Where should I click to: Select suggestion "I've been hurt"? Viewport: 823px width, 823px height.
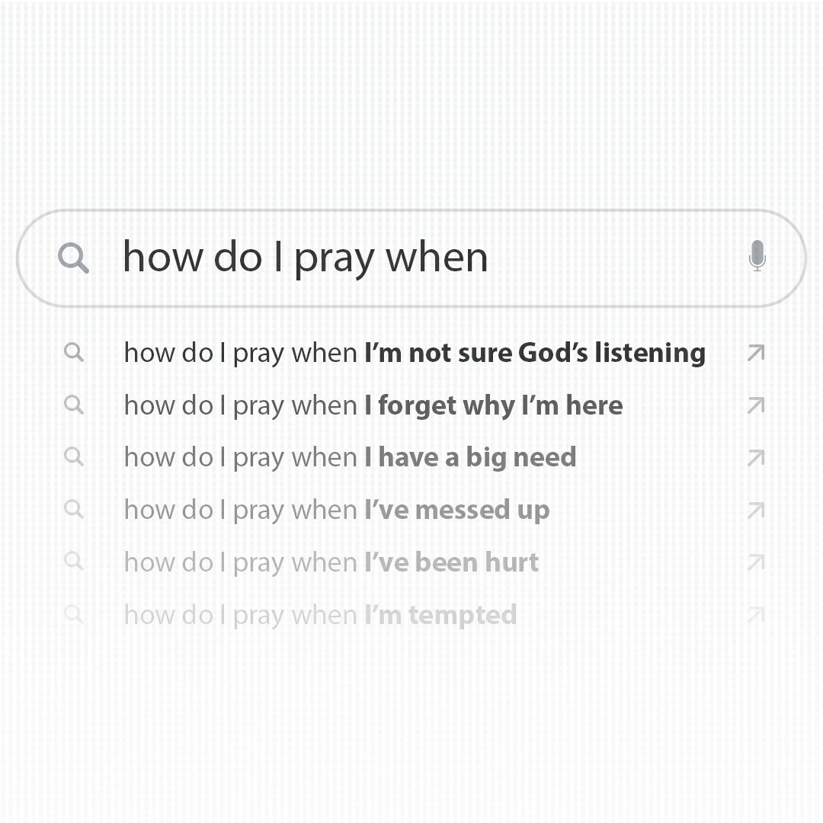(331, 562)
